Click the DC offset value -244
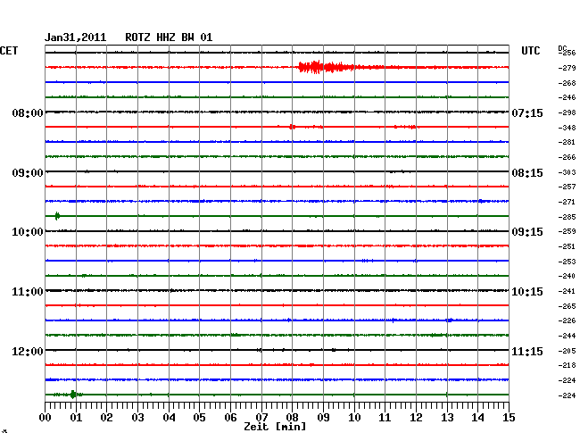 tap(567, 336)
